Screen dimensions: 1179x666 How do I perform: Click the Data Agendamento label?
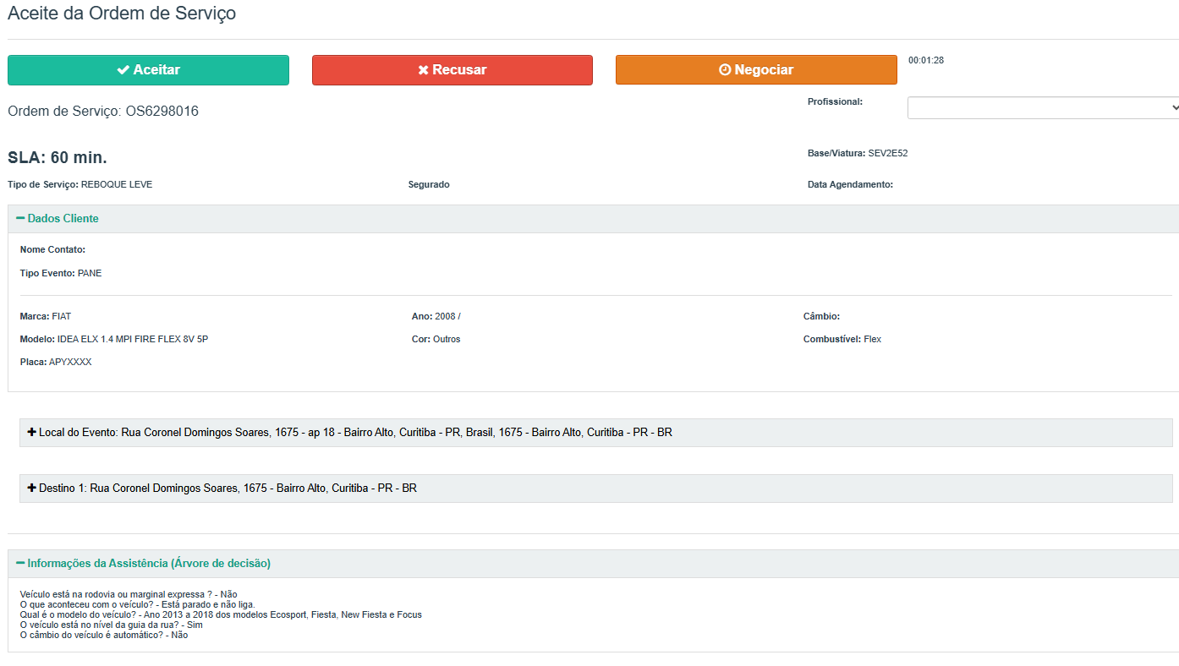(850, 184)
